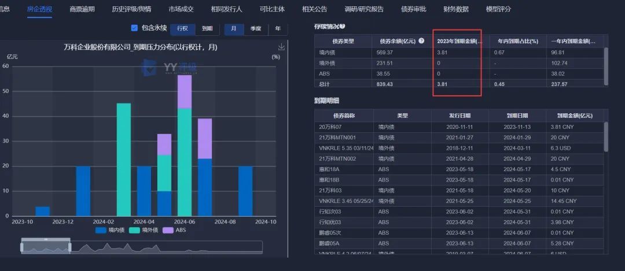Select bond VNKRLE 3.45 05/25/24

[x=346, y=201]
